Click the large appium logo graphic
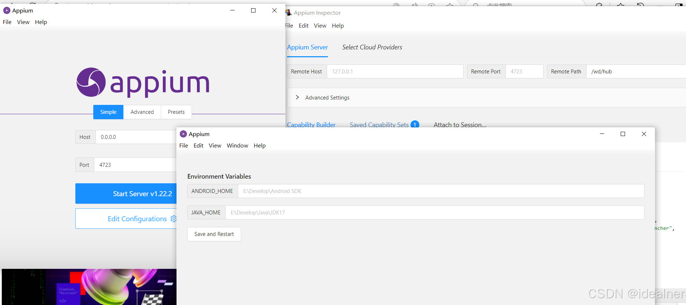 143,83
